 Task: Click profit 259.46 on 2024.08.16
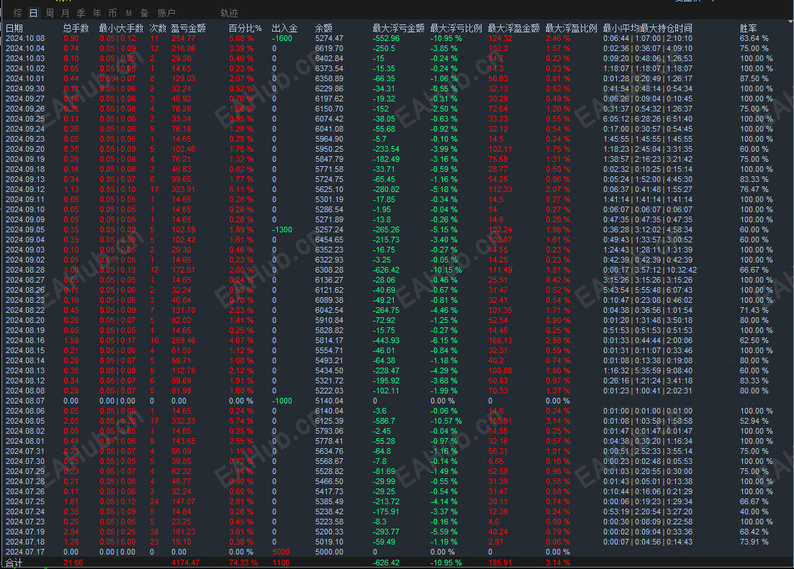pos(184,341)
